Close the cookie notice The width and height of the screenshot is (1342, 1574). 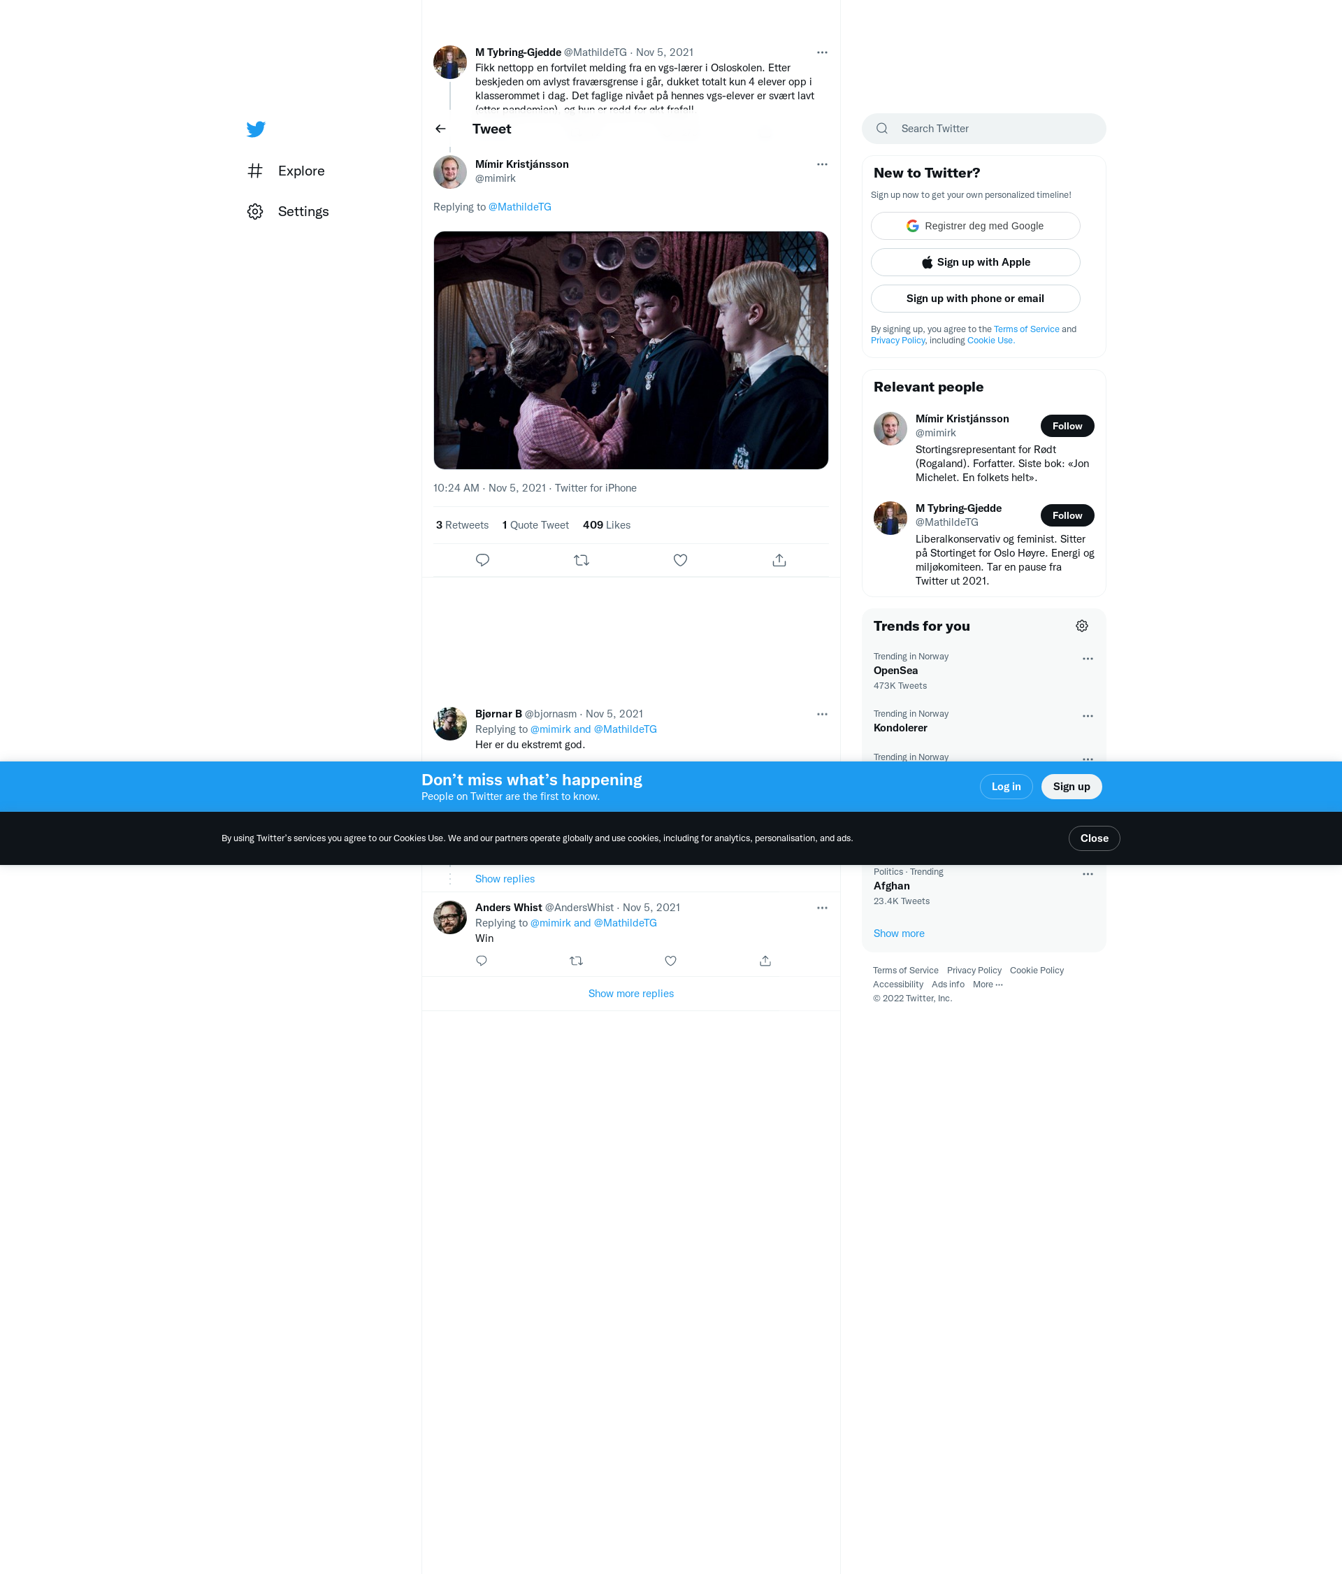pyautogui.click(x=1094, y=838)
